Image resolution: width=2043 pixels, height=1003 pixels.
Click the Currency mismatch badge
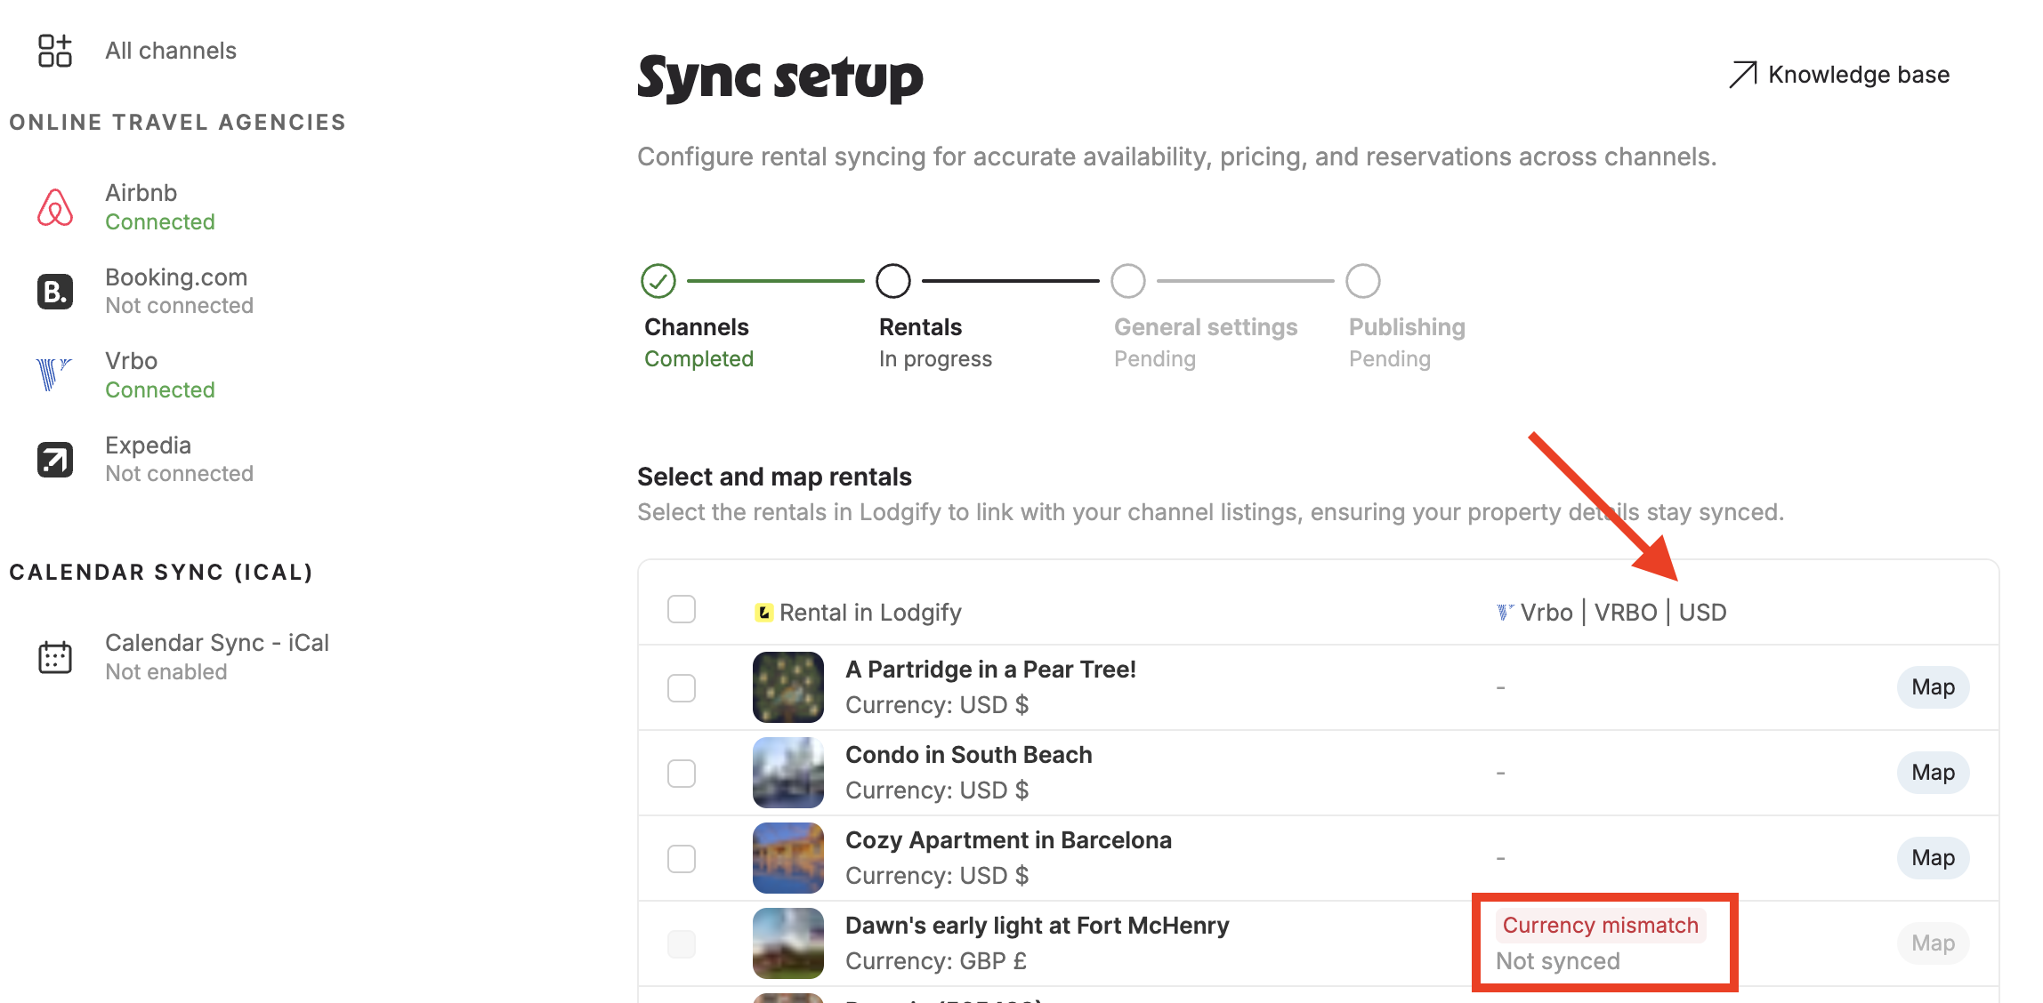click(1600, 926)
